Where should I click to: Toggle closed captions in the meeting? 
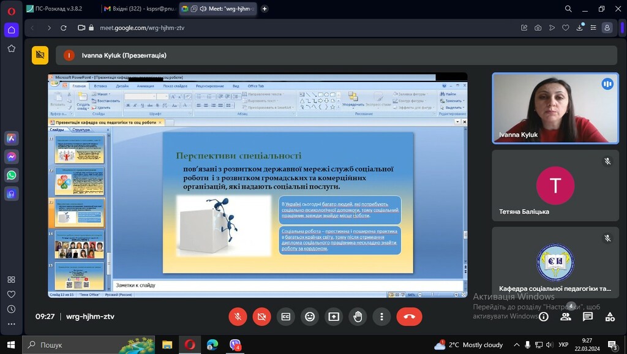click(x=285, y=317)
